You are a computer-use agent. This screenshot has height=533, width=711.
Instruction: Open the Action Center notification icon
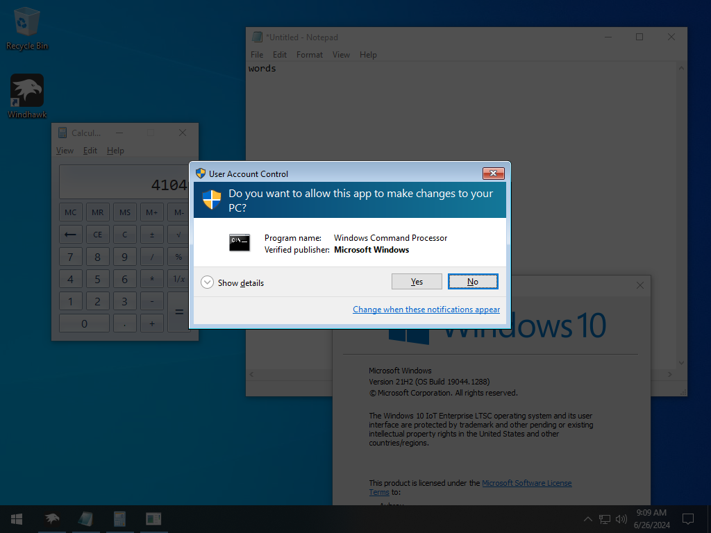(688, 519)
